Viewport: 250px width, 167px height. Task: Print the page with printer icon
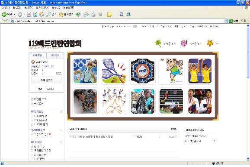(93, 15)
